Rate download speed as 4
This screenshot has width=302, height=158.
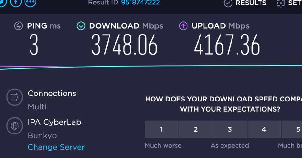click(x=264, y=129)
